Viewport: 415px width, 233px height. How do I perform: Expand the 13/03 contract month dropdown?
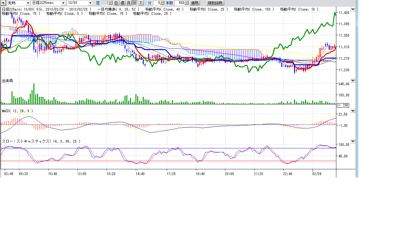point(90,3)
